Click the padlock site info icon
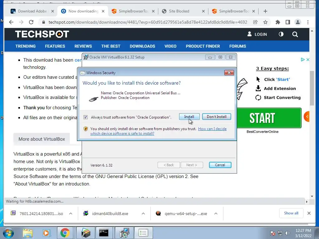Screen dimensions: 319x239 [43, 22]
